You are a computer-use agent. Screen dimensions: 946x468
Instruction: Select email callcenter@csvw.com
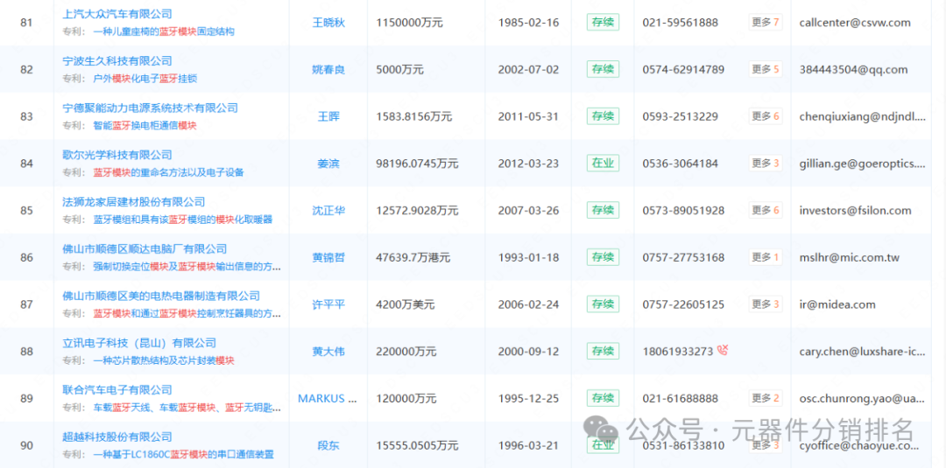point(854,23)
